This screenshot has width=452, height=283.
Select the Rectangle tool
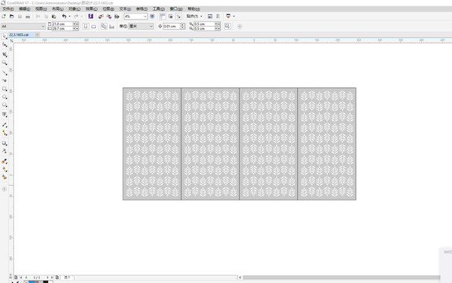point(5,89)
